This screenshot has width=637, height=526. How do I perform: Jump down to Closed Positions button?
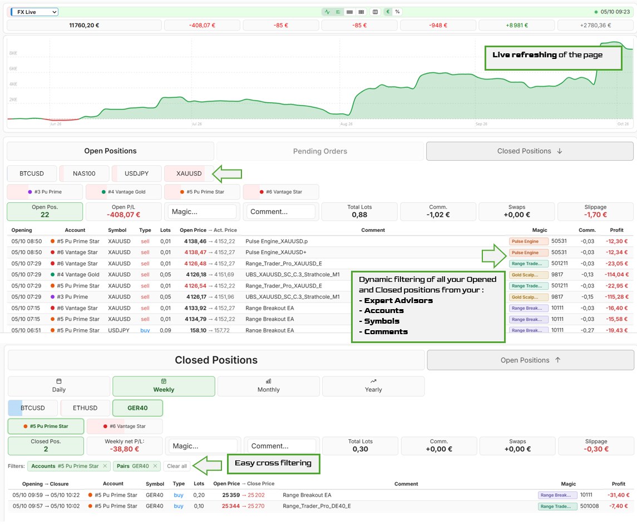(529, 151)
